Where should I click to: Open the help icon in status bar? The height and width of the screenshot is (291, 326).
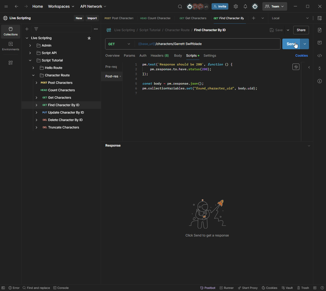click(322, 288)
